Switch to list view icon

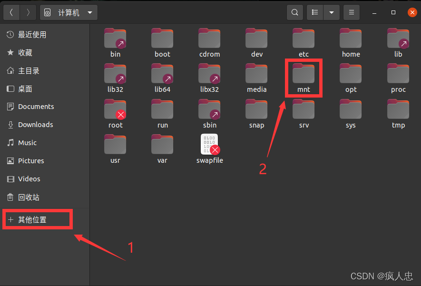[x=315, y=12]
